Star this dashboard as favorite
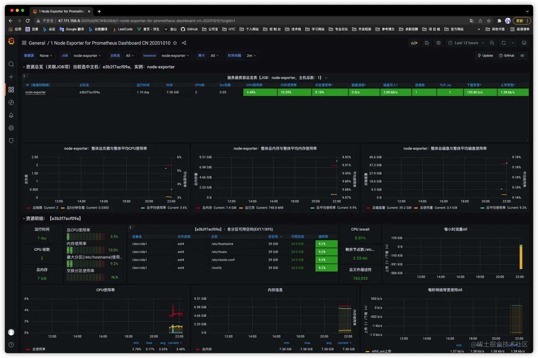This screenshot has width=538, height=358. click(175, 43)
